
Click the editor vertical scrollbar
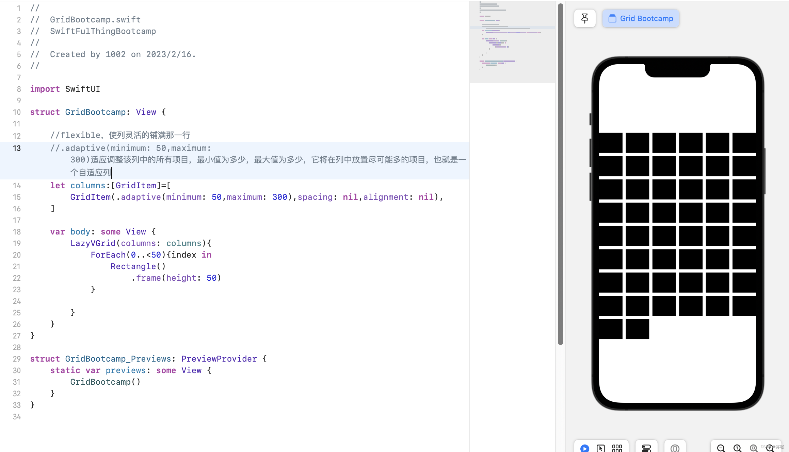(560, 173)
